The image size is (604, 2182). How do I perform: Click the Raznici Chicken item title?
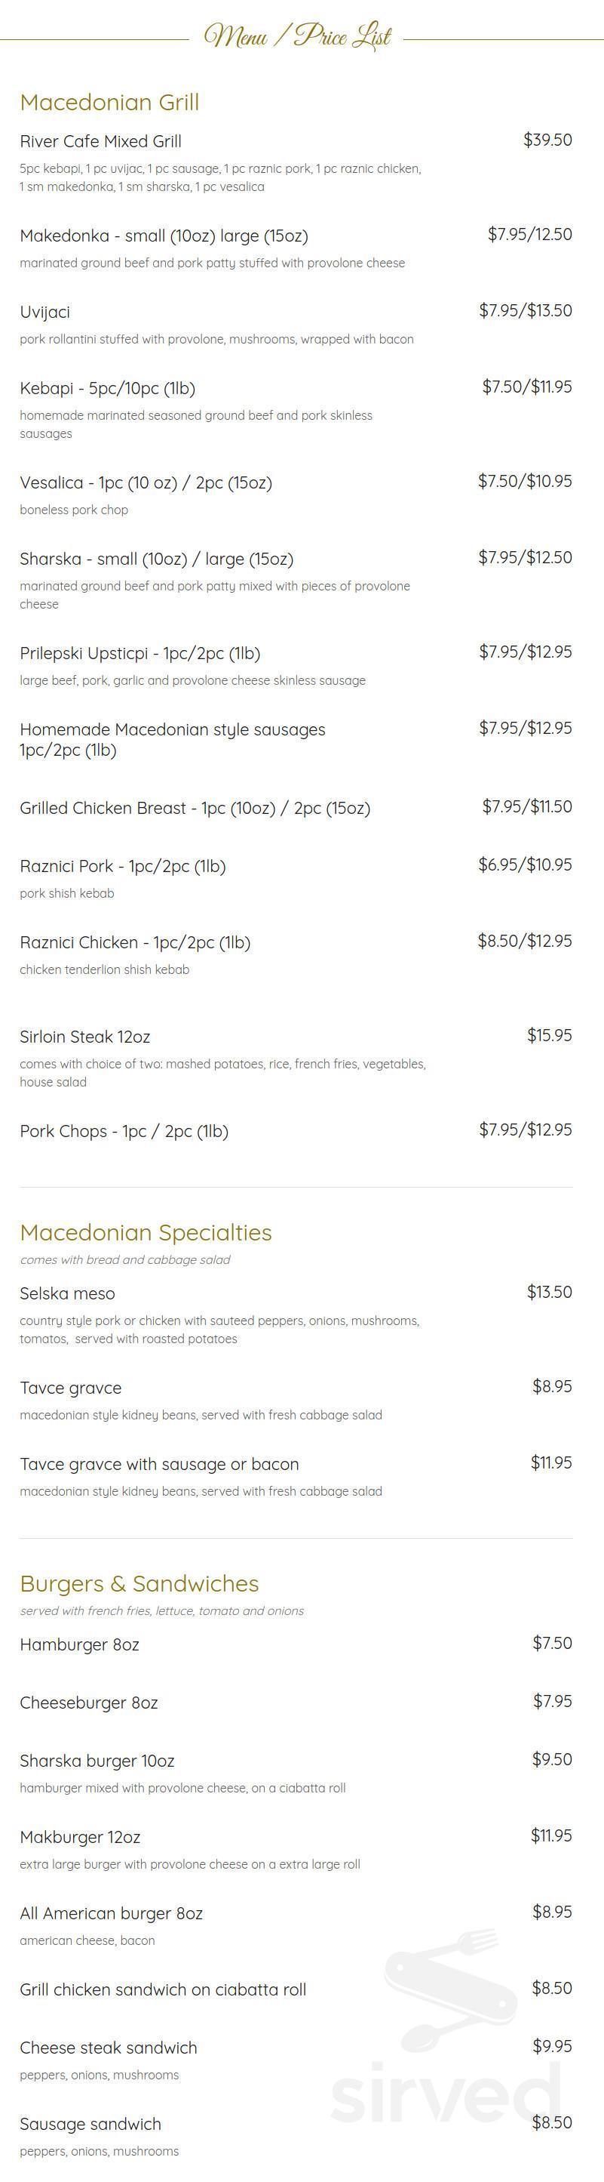[x=134, y=943]
